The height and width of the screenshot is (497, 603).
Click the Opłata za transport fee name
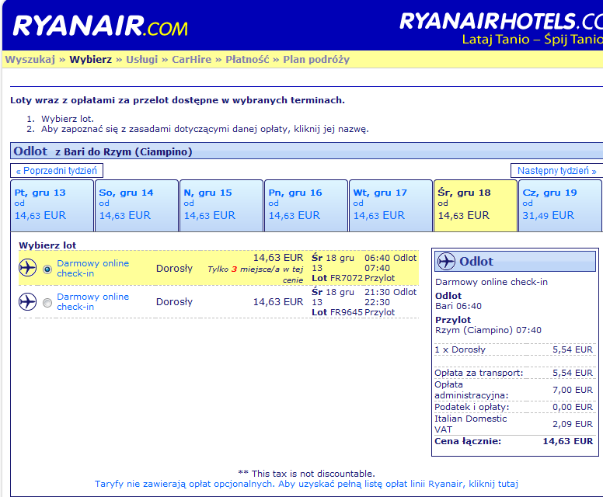479,373
